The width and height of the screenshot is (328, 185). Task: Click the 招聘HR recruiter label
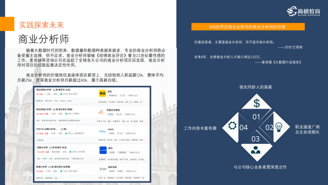[x=77, y=114]
